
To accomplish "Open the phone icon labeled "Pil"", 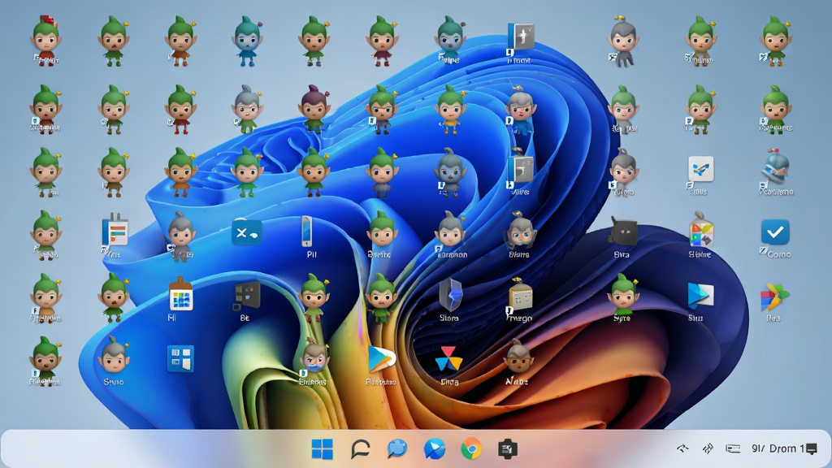I will click(306, 232).
